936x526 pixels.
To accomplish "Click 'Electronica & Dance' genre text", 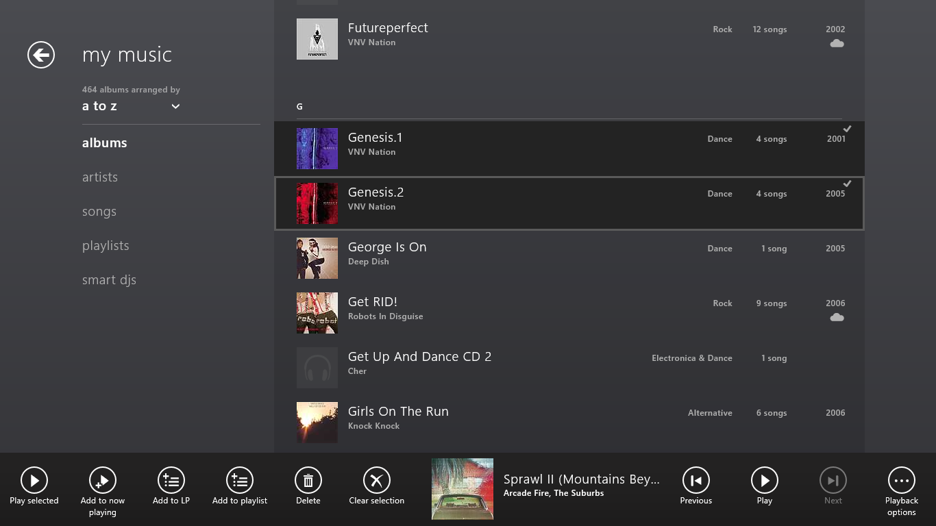I will [692, 358].
